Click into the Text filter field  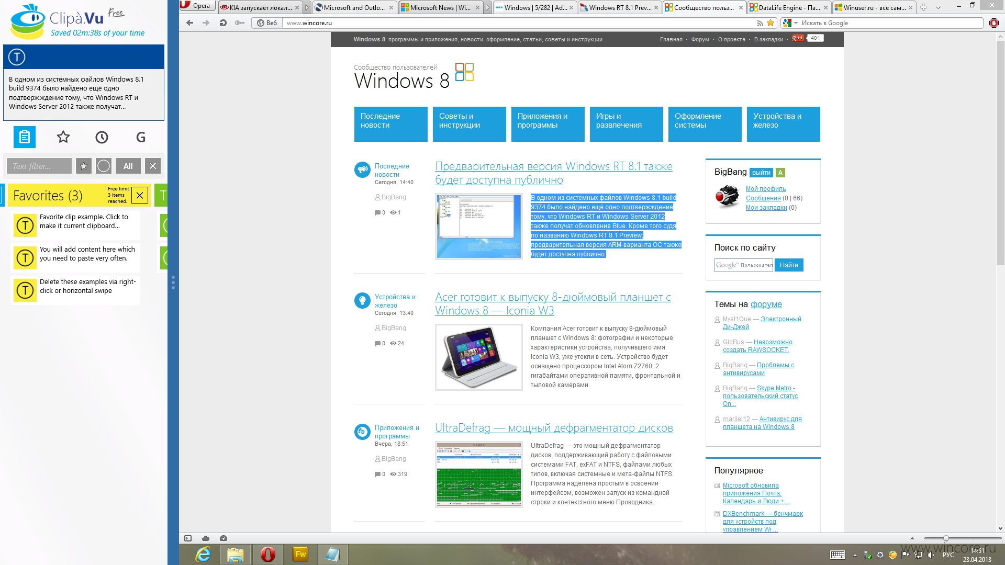pyautogui.click(x=39, y=166)
